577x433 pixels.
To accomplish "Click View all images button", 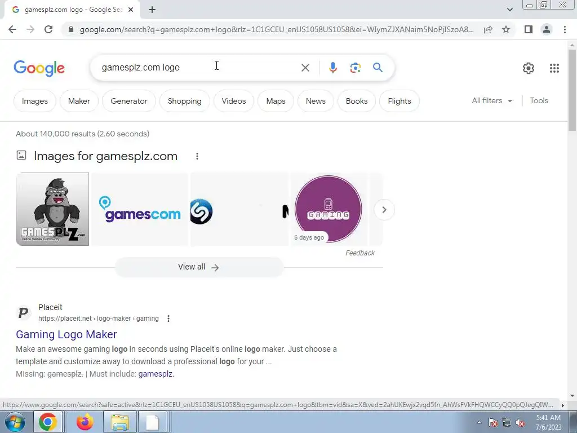I will pyautogui.click(x=199, y=267).
